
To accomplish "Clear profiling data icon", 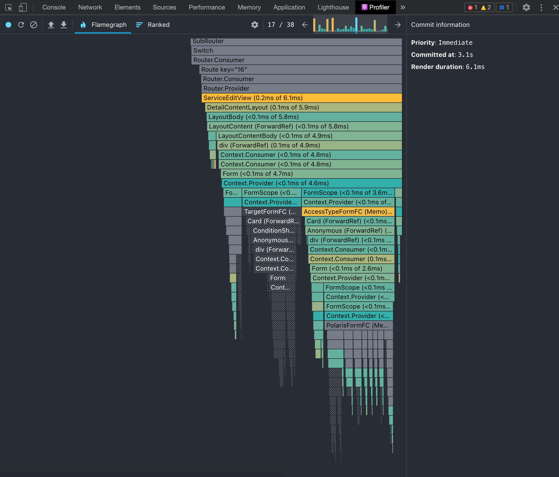I will pyautogui.click(x=34, y=25).
